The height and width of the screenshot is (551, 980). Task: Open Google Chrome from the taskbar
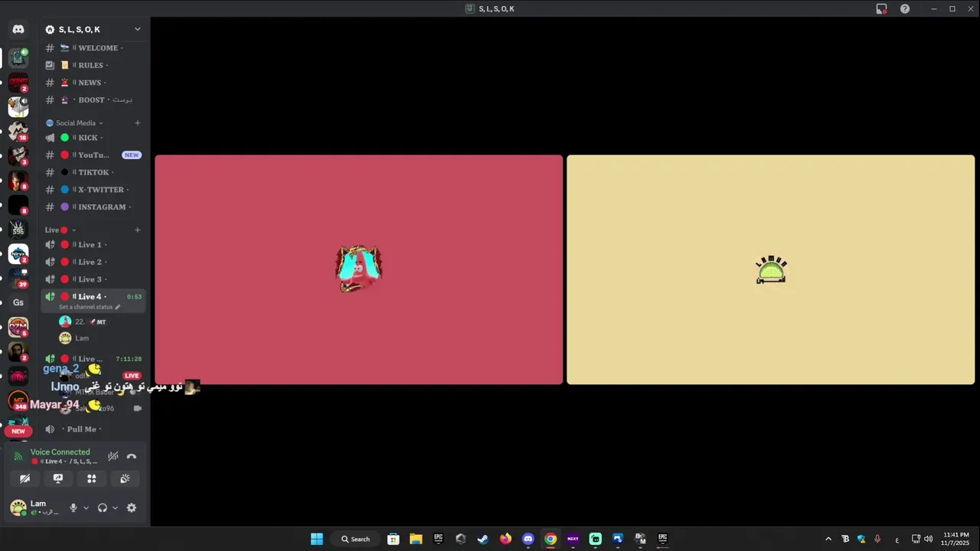(550, 539)
